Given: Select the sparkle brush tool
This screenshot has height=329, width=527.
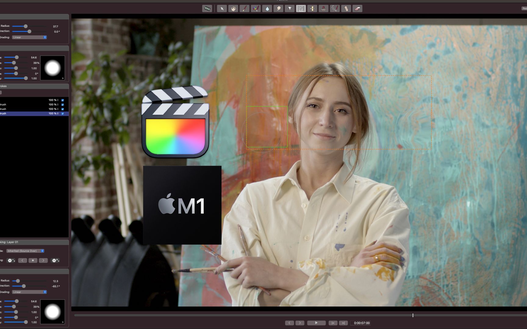Looking at the screenshot, I should click(x=335, y=9).
